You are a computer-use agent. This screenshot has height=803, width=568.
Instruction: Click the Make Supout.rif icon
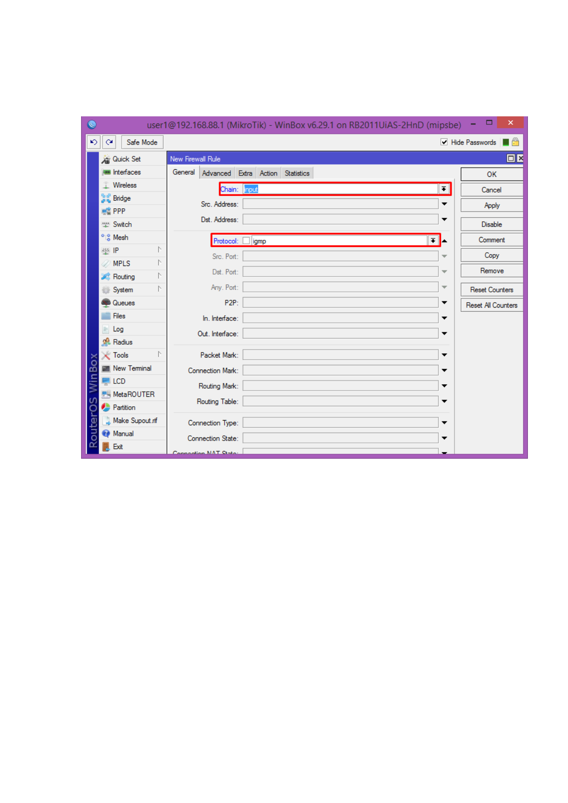(x=106, y=421)
